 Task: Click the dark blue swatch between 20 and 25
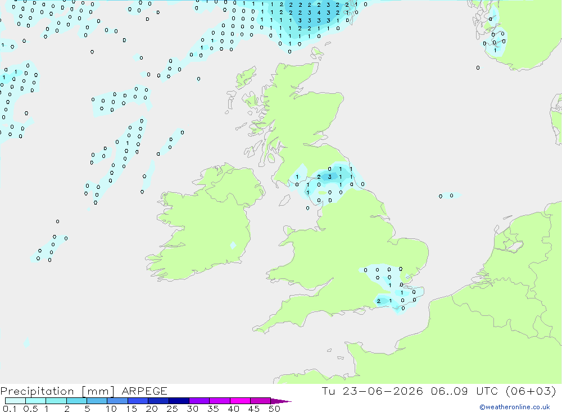[158, 401]
